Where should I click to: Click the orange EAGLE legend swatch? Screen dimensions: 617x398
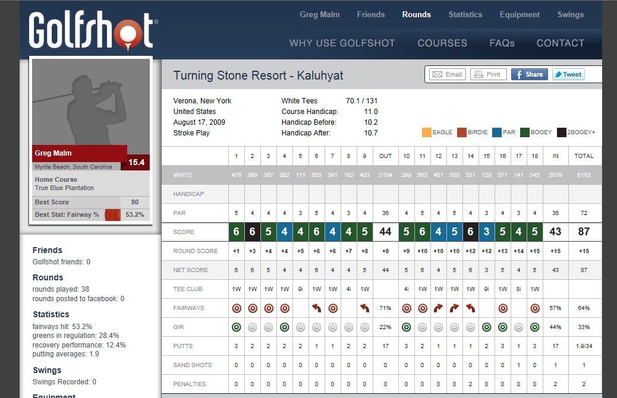(x=427, y=132)
